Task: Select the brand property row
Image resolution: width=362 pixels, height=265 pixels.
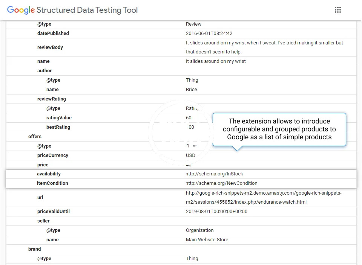Action: (34, 249)
